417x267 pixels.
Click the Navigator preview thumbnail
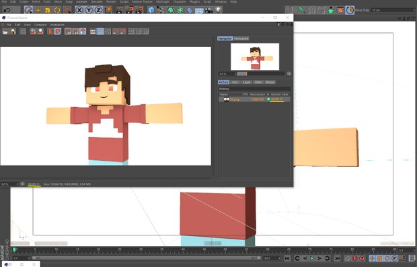255,56
